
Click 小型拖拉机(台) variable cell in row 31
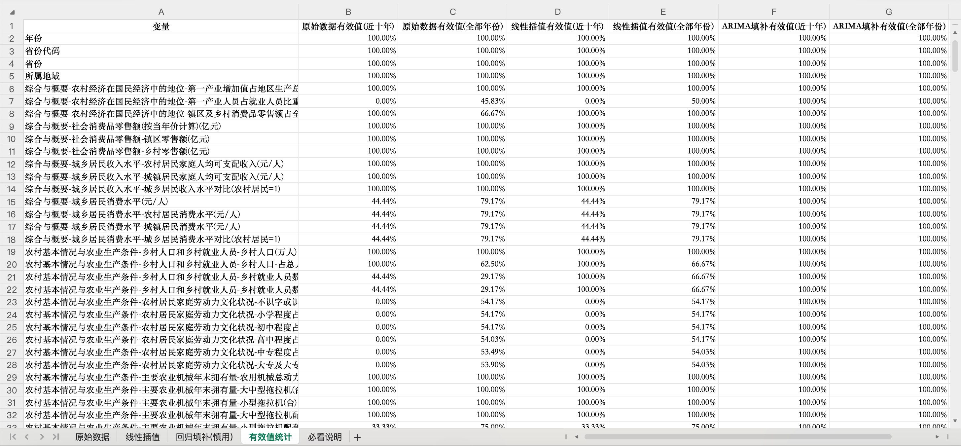pos(161,402)
